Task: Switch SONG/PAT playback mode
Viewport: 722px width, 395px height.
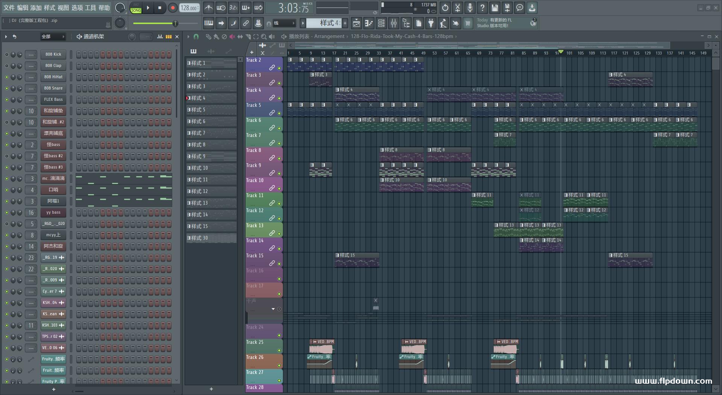Action: click(136, 8)
